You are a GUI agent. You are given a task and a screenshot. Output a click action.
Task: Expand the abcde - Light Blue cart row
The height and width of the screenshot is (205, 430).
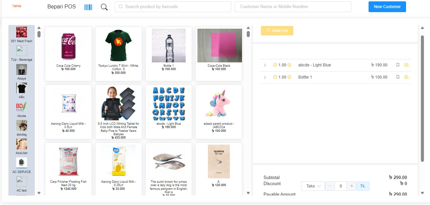(265, 65)
